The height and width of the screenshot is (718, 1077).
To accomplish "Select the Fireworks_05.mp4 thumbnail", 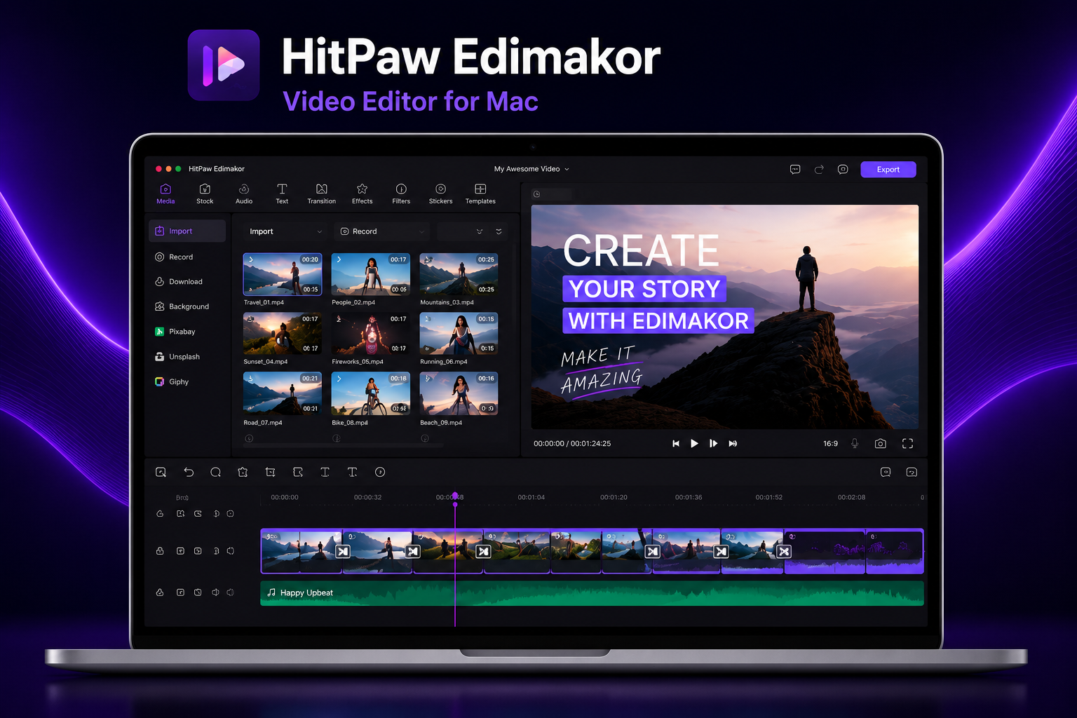I will pos(371,334).
